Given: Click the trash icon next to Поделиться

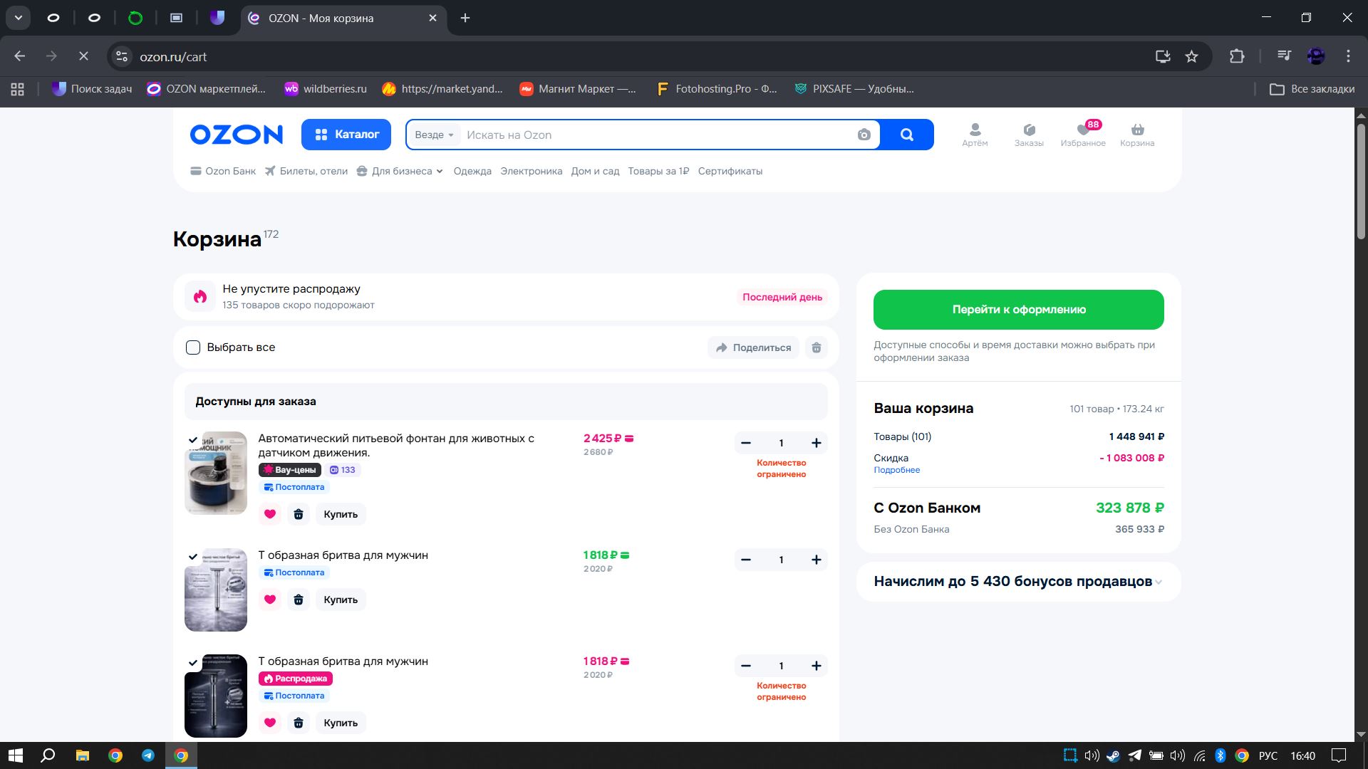Looking at the screenshot, I should pos(817,347).
